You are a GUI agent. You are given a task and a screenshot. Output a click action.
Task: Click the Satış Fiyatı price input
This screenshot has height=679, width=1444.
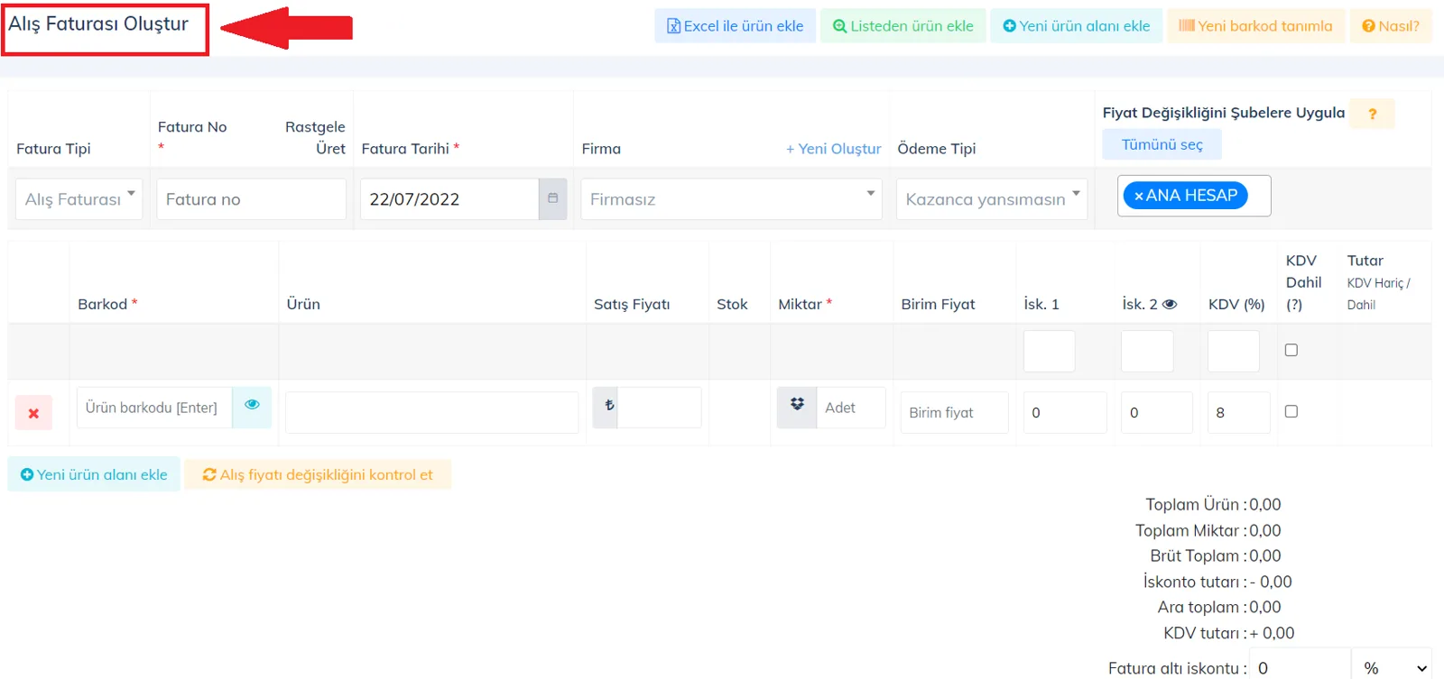[660, 408]
